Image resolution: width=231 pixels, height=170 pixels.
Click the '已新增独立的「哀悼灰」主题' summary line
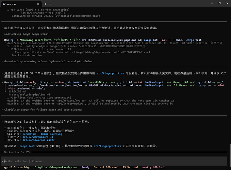47,122
